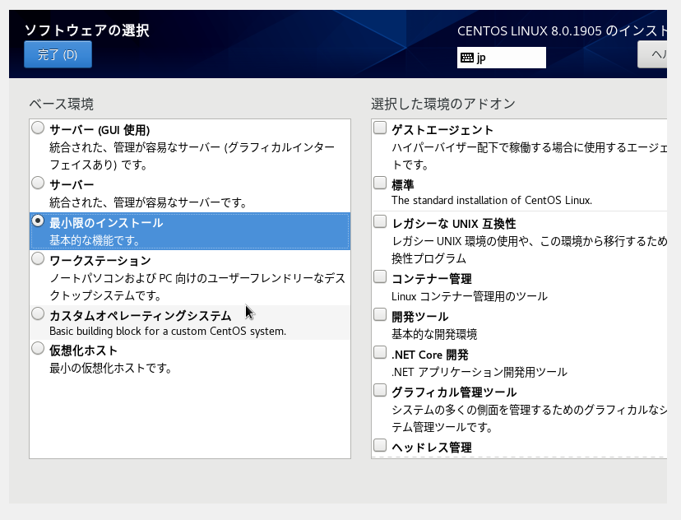Click the keyboard icon beside jp
Screen dimensions: 681x520
(x=467, y=58)
